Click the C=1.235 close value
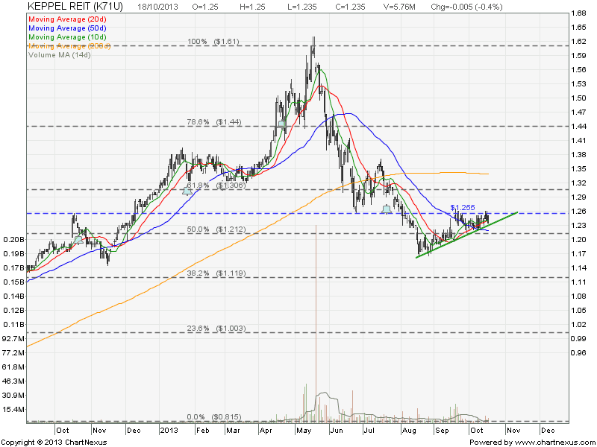 point(350,7)
